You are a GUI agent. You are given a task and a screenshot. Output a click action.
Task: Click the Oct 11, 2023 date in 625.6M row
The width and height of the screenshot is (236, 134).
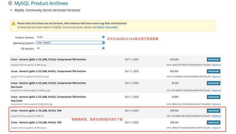pos(132,59)
